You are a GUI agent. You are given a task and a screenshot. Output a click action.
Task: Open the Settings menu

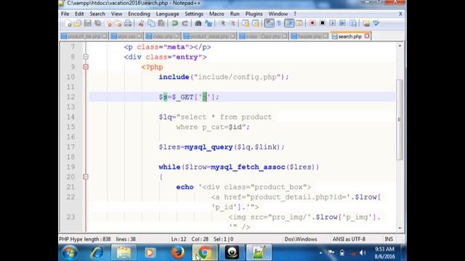coord(194,14)
